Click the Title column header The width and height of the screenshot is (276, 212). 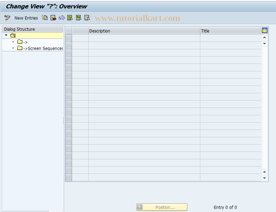pos(231,31)
